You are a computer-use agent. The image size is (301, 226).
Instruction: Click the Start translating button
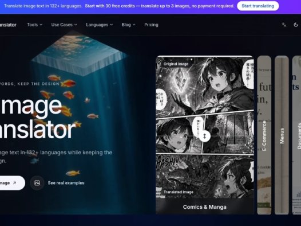[x=258, y=6]
